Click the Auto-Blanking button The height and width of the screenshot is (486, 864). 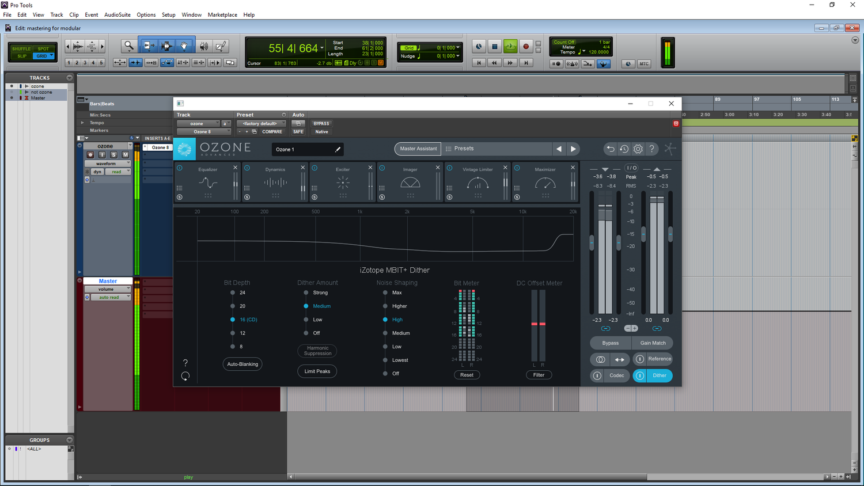pyautogui.click(x=242, y=364)
